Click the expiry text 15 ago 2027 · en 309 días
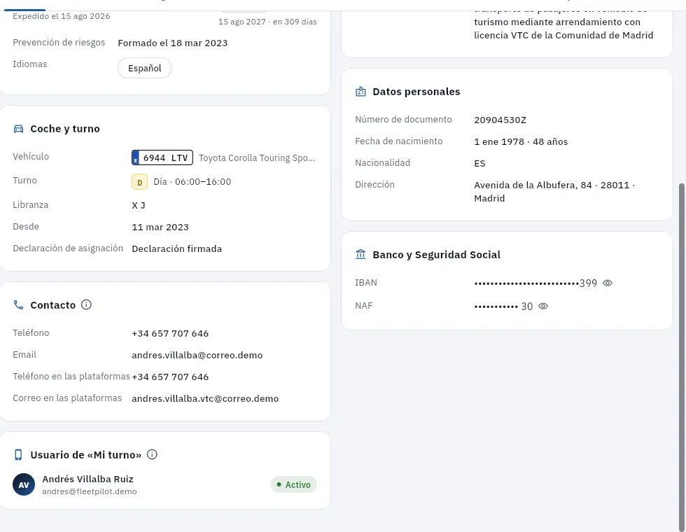The image size is (686, 532). [267, 22]
